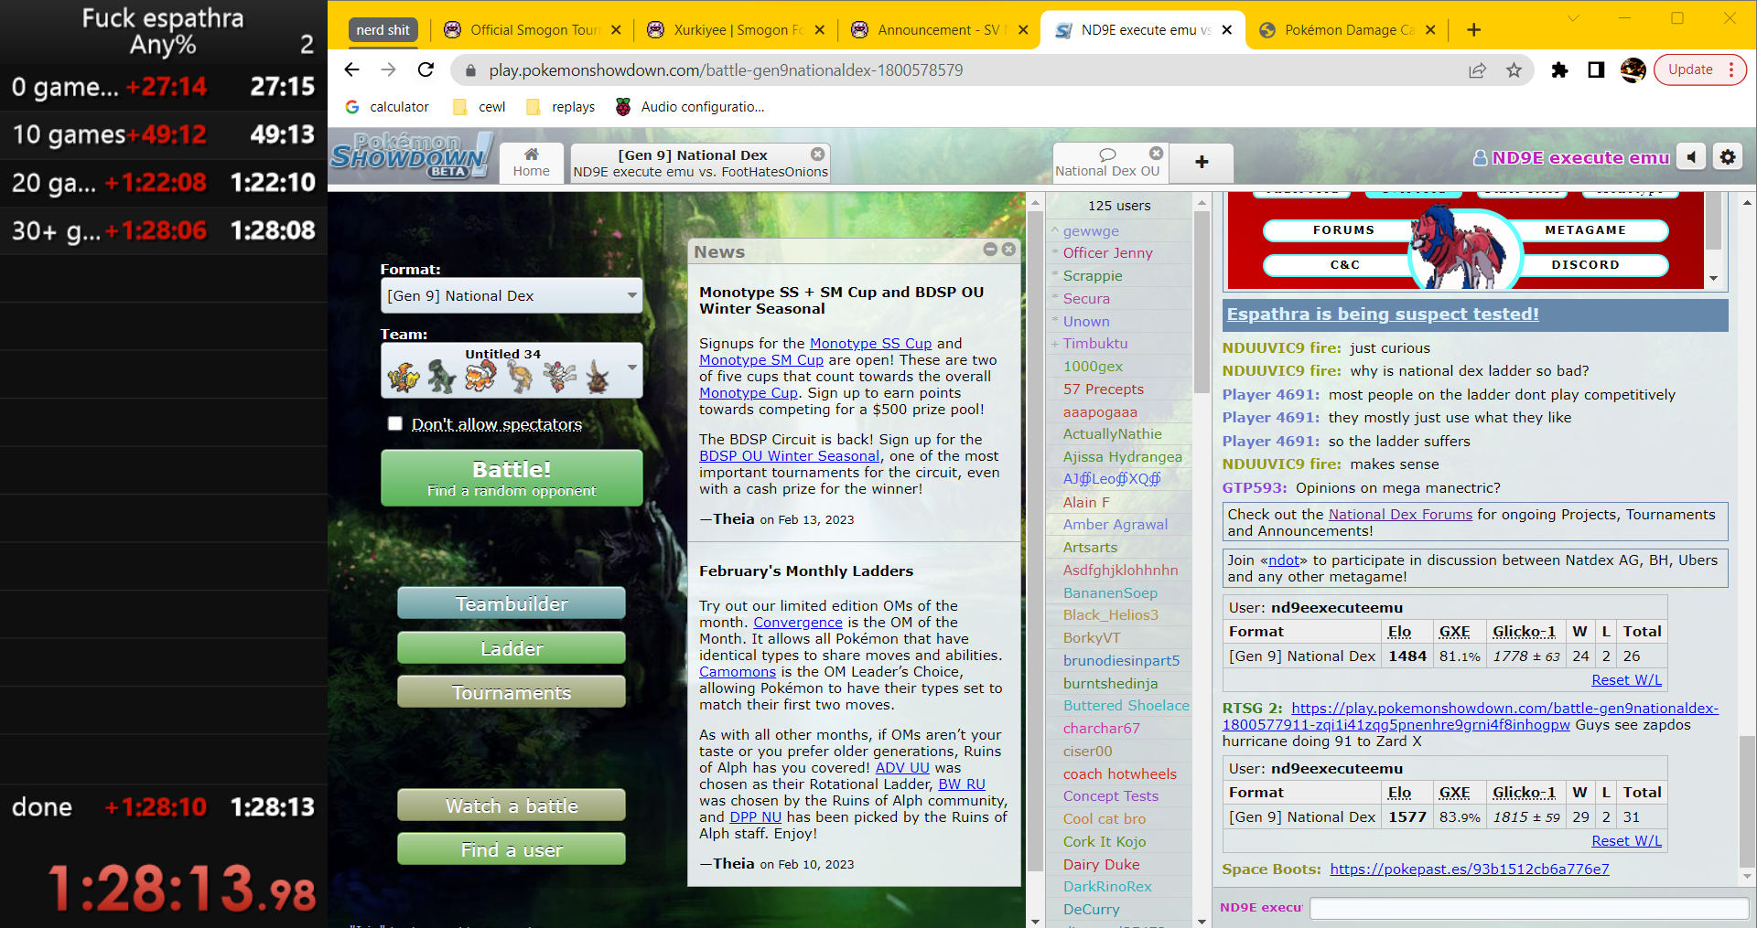Open Showdown options gear
The image size is (1757, 928).
coord(1728,157)
